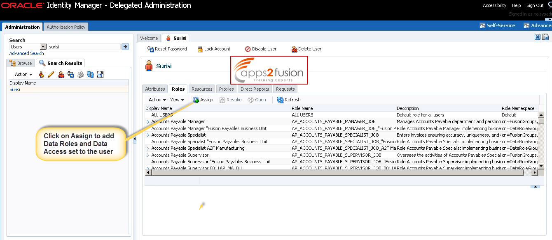This screenshot has width=552, height=240.
Task: Open the Self-Service link
Action: tap(498, 25)
